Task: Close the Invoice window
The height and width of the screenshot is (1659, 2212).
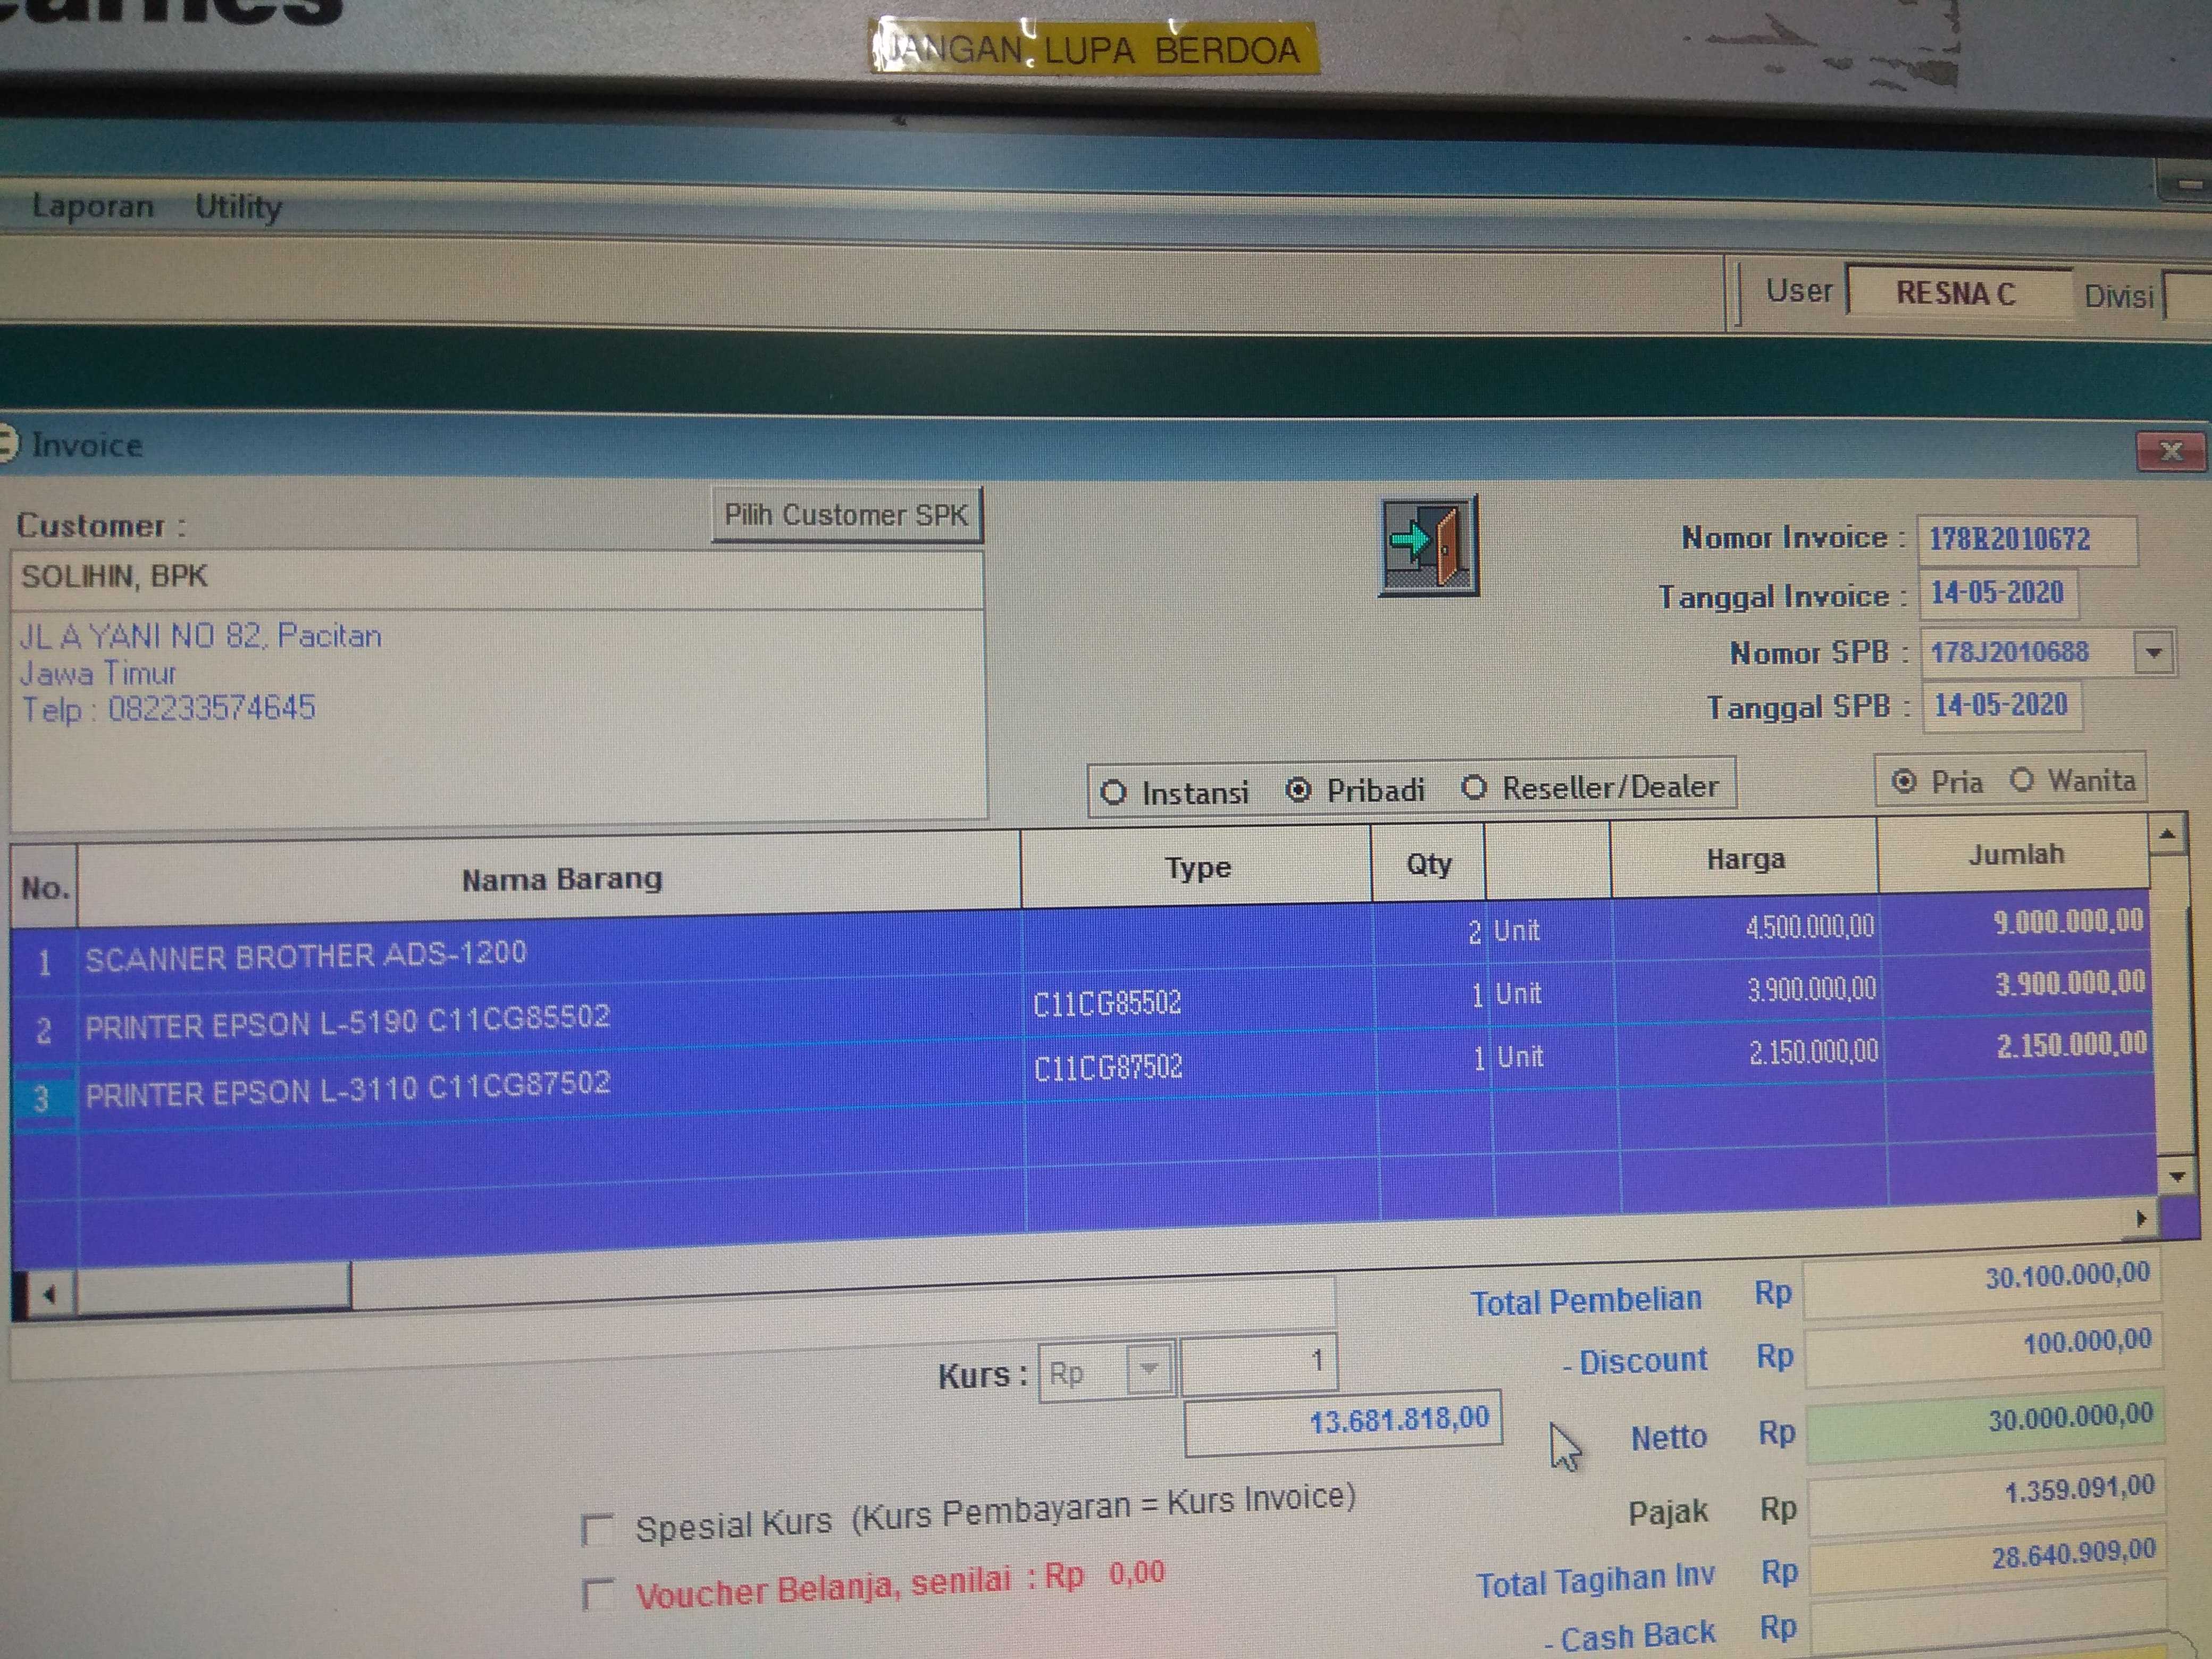Action: (2170, 451)
